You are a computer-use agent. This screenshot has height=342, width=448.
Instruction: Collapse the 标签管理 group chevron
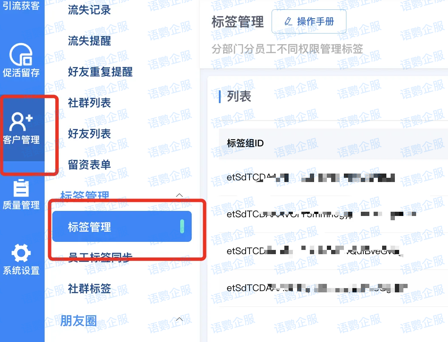click(x=179, y=195)
